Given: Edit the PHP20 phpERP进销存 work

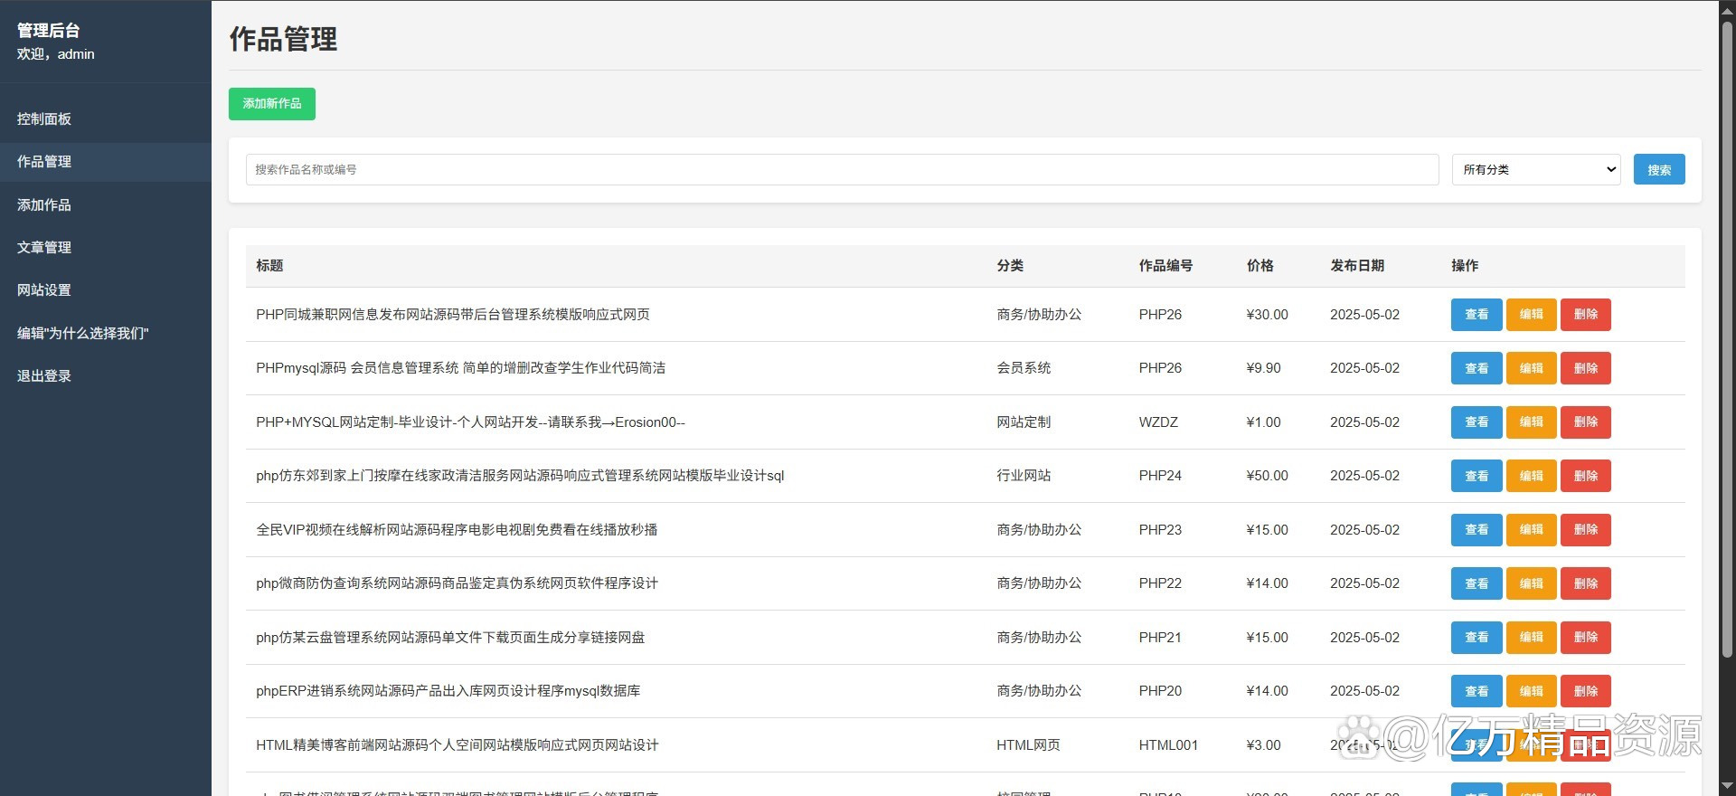Looking at the screenshot, I should click(1531, 691).
